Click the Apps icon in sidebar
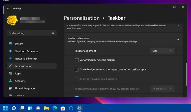 point(10,73)
